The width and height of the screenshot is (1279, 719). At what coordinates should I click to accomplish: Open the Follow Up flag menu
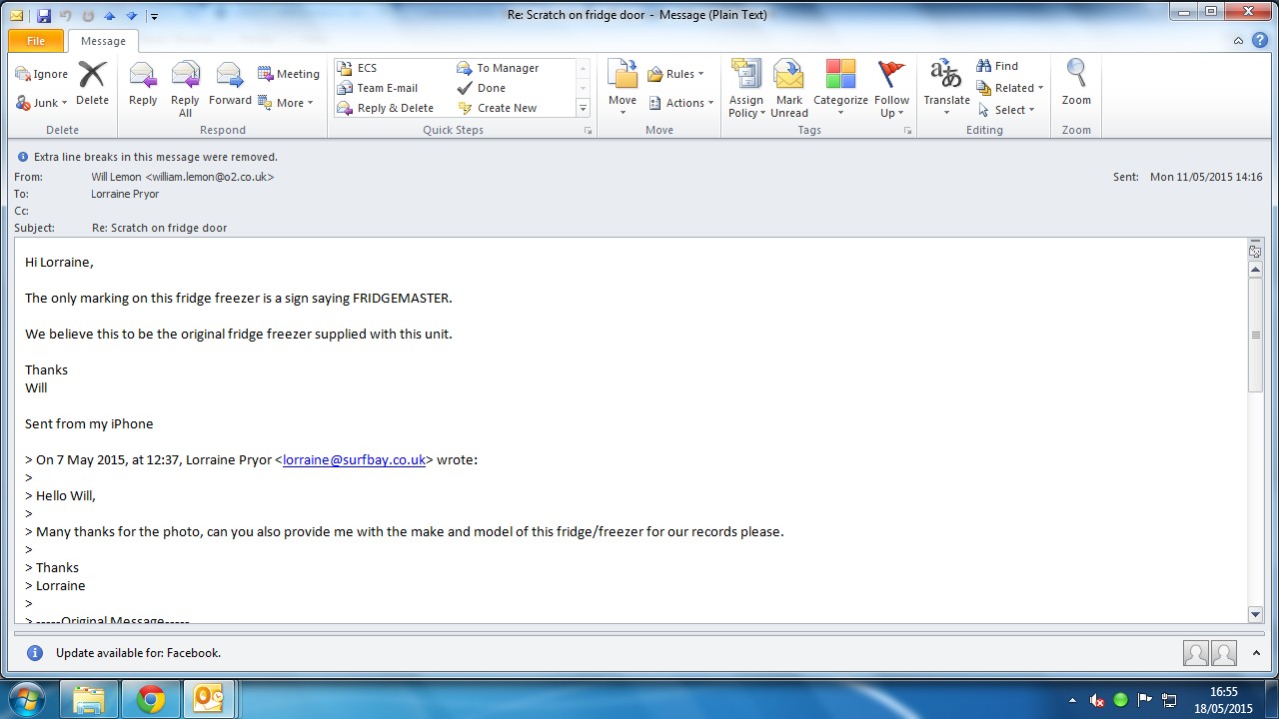(891, 90)
